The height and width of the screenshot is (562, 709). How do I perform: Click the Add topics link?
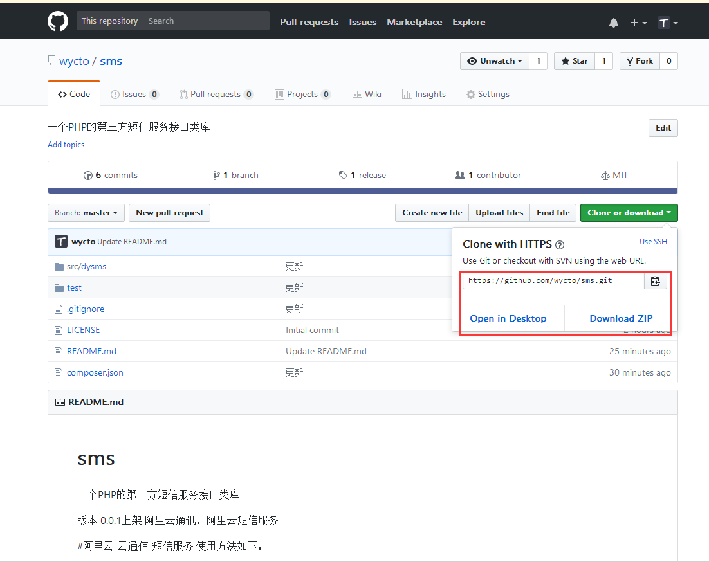(x=66, y=145)
